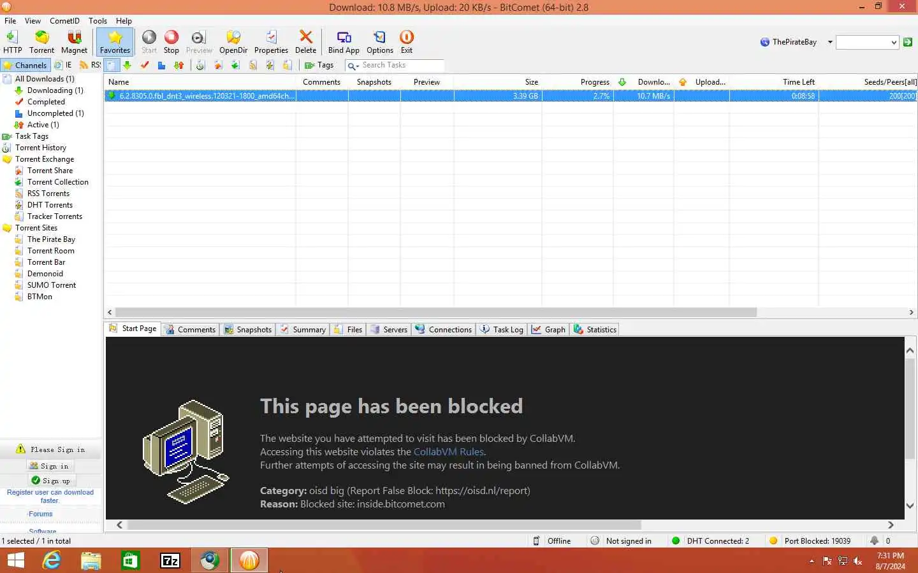Click the Time Left column header

798,82
